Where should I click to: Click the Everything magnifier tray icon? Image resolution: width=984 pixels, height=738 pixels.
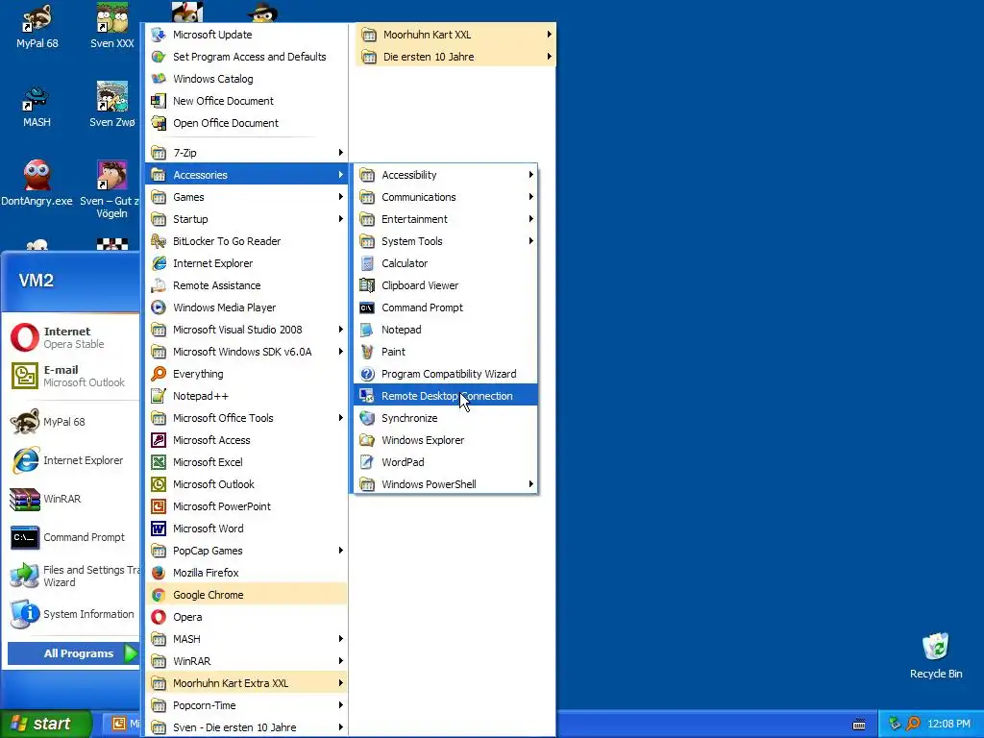pyautogui.click(x=913, y=724)
